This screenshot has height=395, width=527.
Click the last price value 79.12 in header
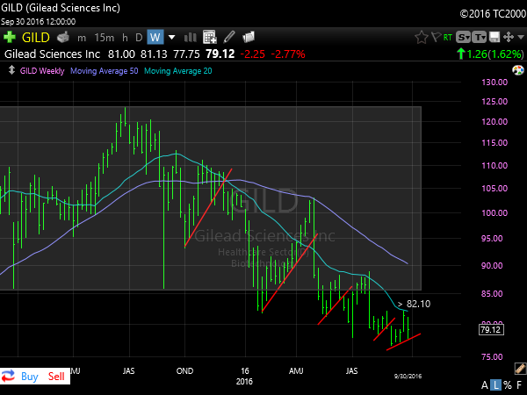220,54
